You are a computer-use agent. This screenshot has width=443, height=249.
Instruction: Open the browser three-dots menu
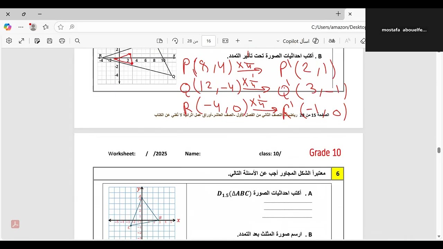21,27
